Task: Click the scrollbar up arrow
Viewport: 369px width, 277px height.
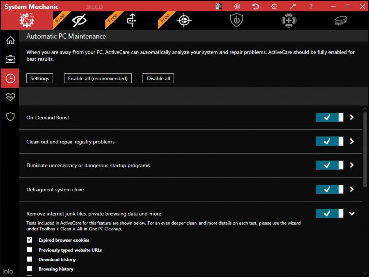Action: (365, 109)
